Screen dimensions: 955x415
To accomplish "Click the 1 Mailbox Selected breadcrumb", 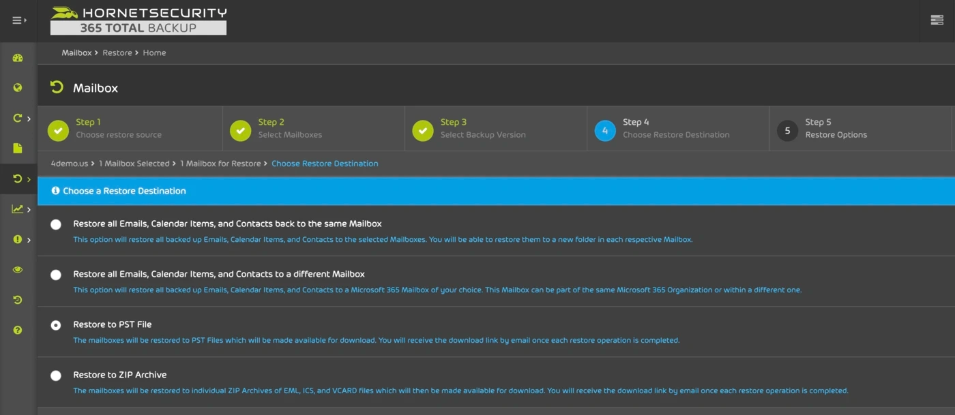I will [x=134, y=164].
